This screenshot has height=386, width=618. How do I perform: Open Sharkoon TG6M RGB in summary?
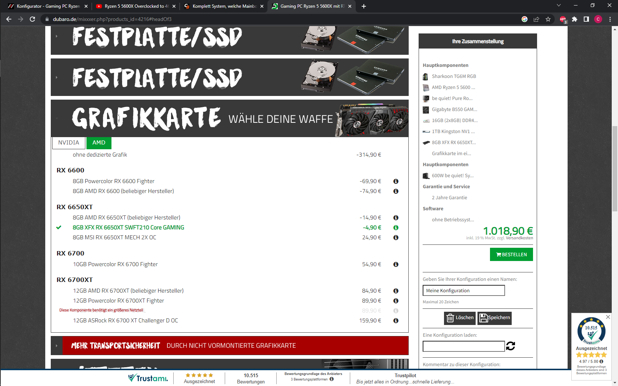[x=454, y=76]
